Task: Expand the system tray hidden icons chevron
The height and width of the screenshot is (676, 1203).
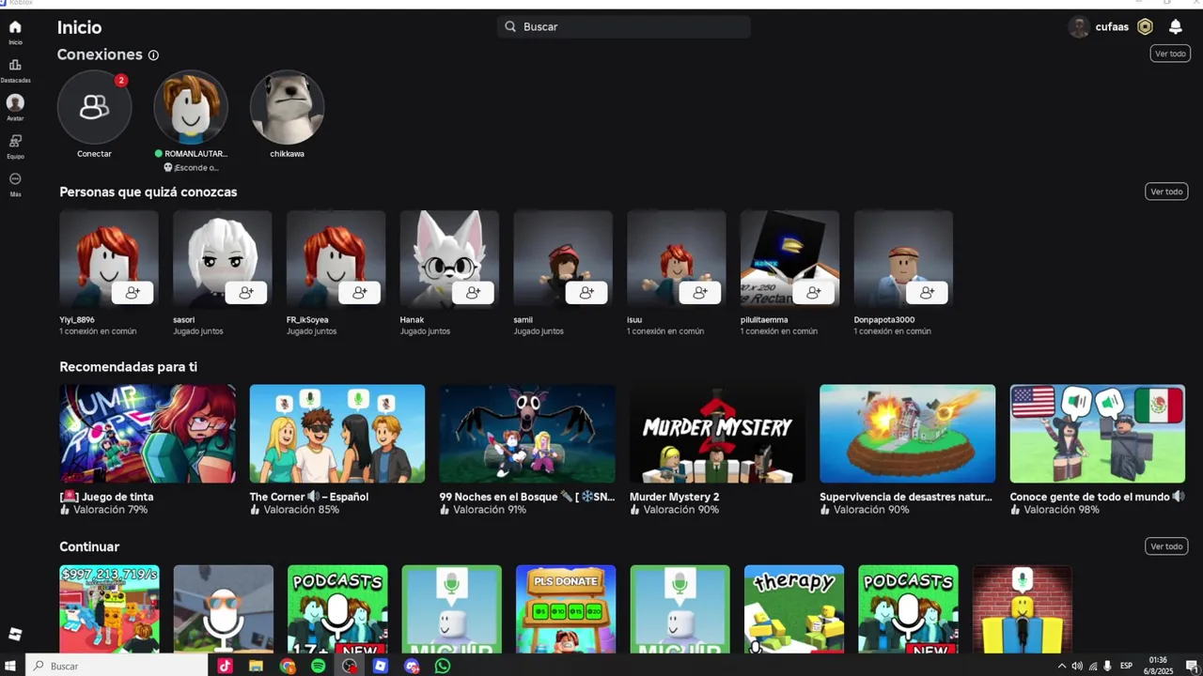Action: tap(1062, 666)
